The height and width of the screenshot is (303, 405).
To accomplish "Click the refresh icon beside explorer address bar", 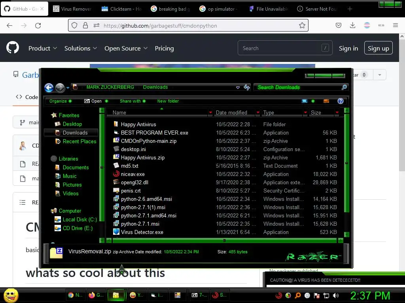I will pos(247,87).
